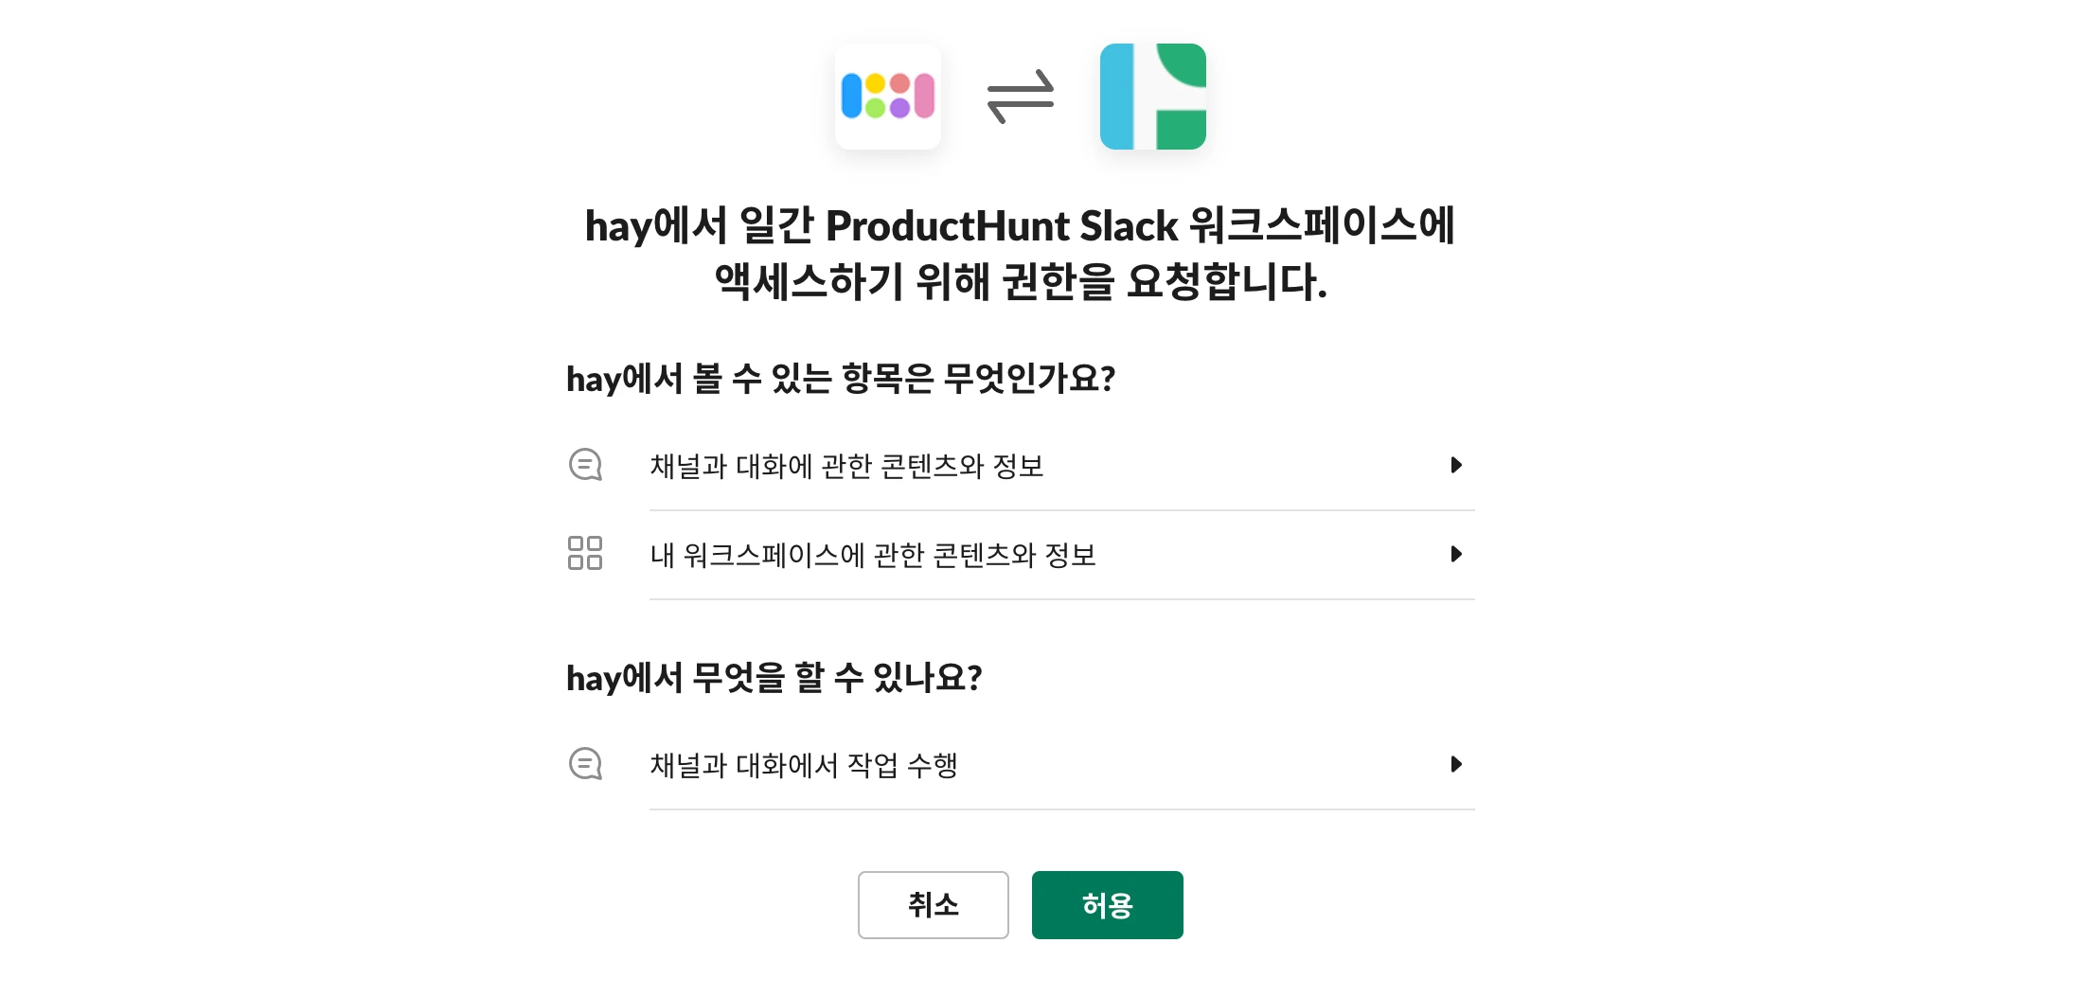This screenshot has width=2100, height=996.
Task: Open the 채널과 대화에서 작업 수행 row
Action: click(x=1021, y=765)
